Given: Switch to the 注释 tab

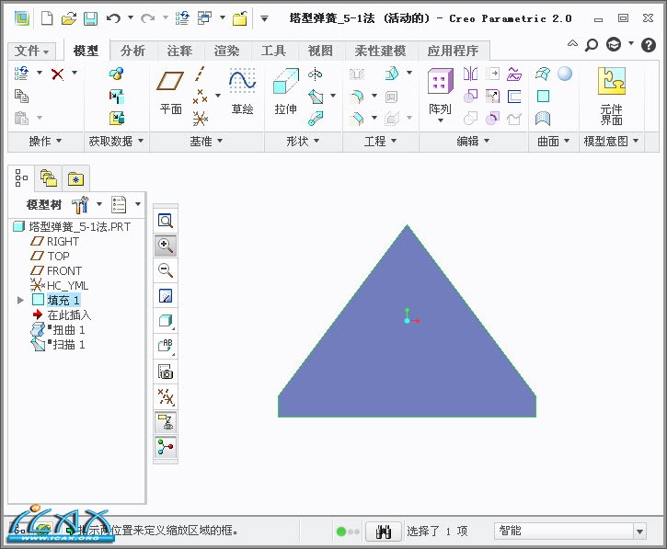Looking at the screenshot, I should tap(179, 51).
